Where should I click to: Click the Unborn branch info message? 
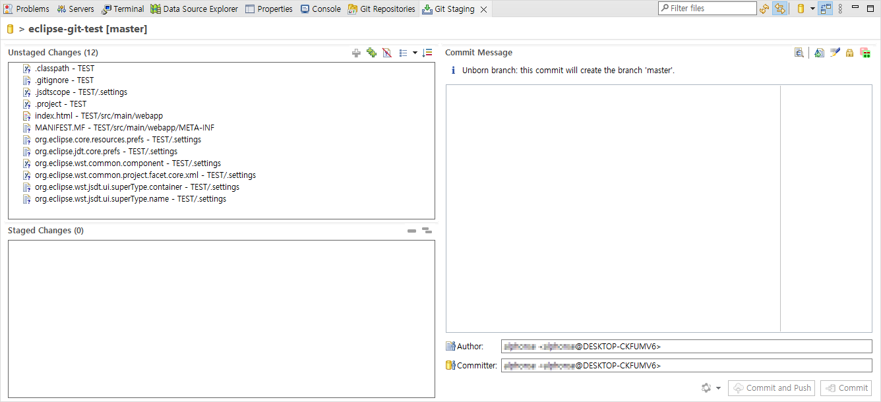568,71
